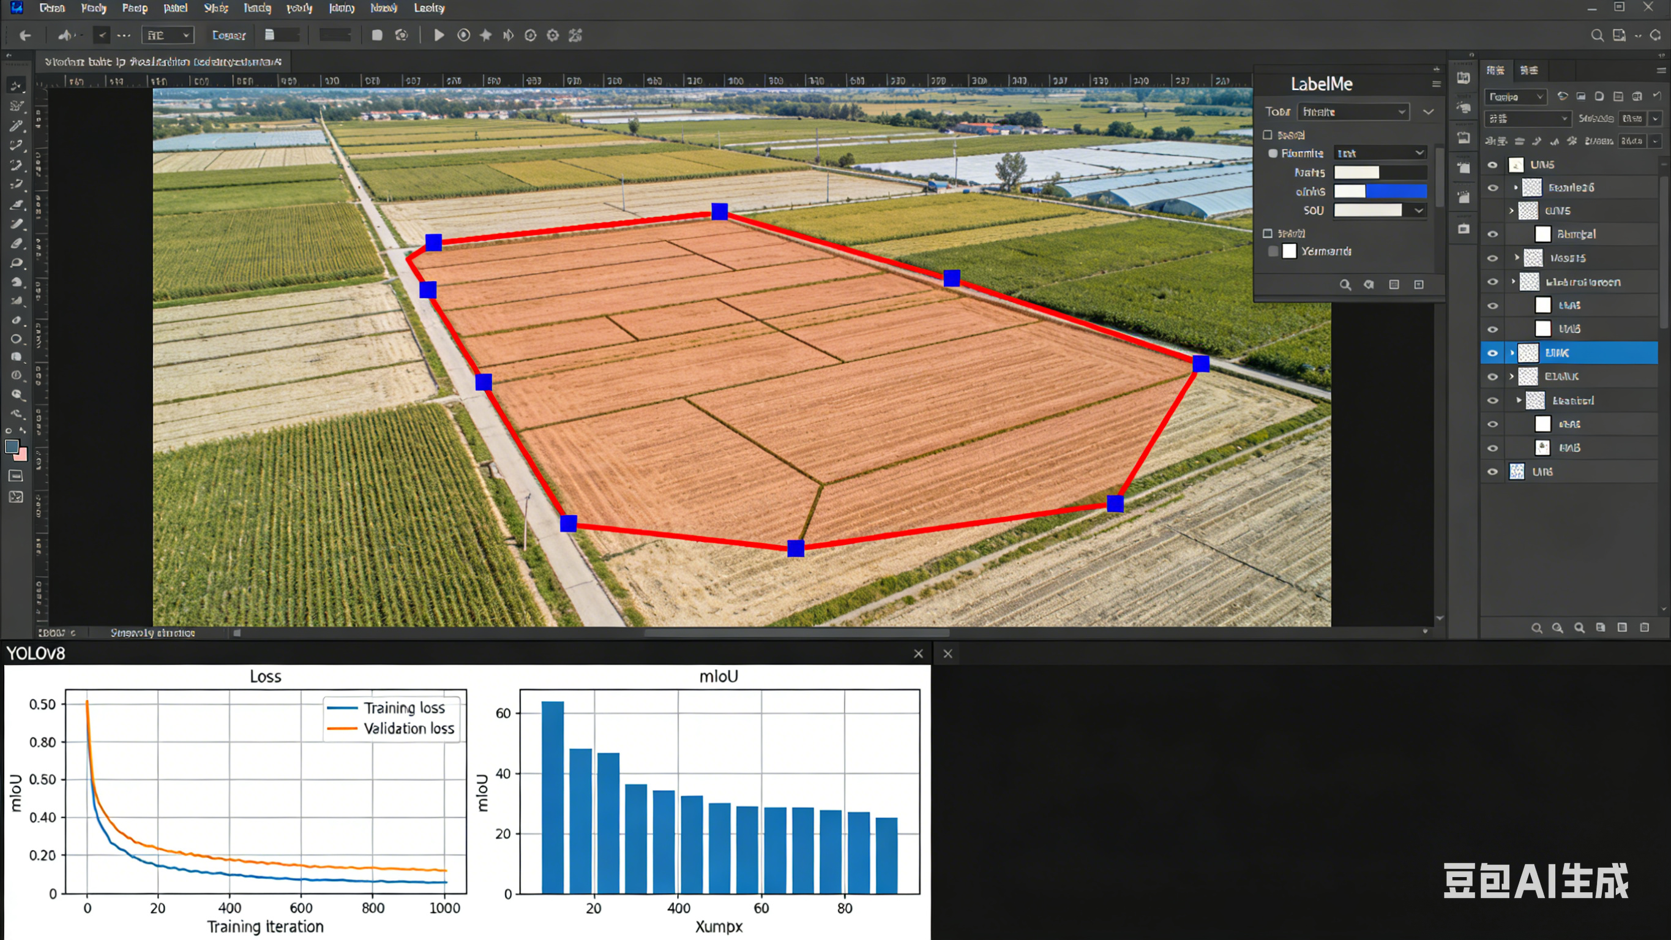Image resolution: width=1671 pixels, height=940 pixels.
Task: Open the Paiop menu in menu bar
Action: 134,8
